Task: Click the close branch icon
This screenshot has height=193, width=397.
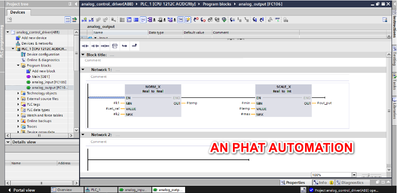Action: (x=134, y=46)
